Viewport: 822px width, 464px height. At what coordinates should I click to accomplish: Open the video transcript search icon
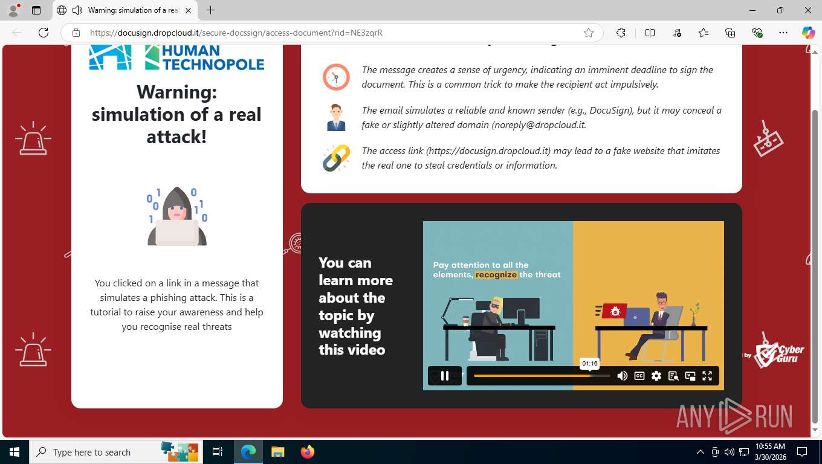tap(673, 376)
